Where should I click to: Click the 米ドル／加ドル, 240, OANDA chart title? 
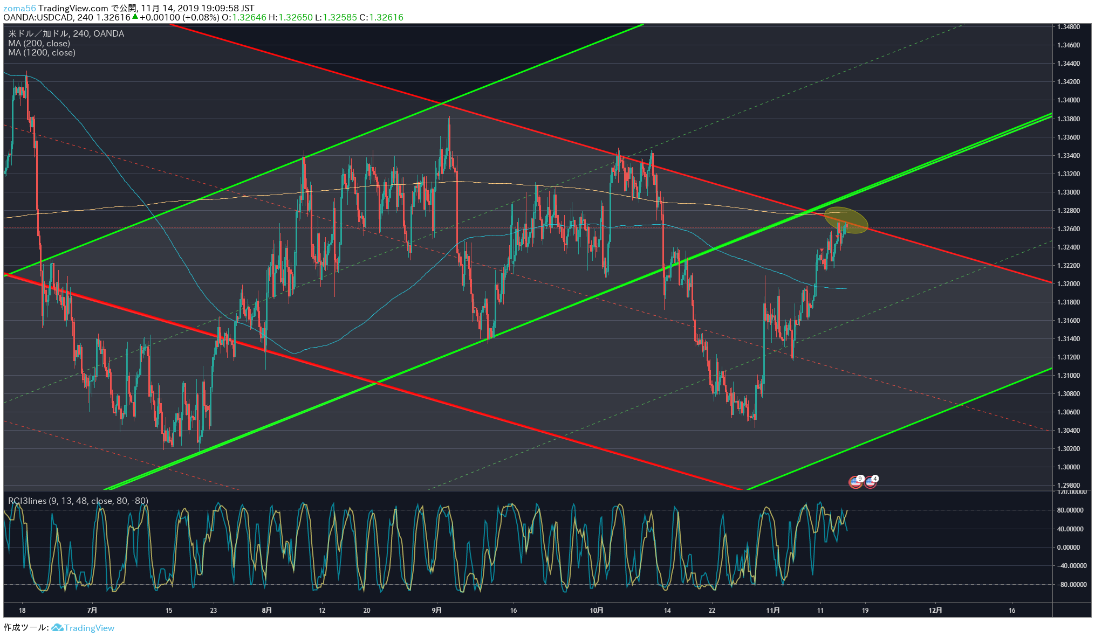click(x=66, y=33)
